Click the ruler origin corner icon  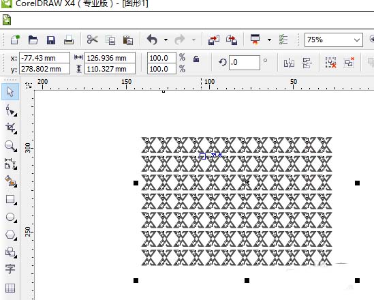[29, 85]
